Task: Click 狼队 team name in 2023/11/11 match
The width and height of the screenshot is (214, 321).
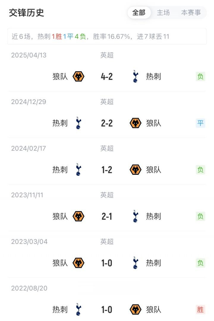Action: 60,216
